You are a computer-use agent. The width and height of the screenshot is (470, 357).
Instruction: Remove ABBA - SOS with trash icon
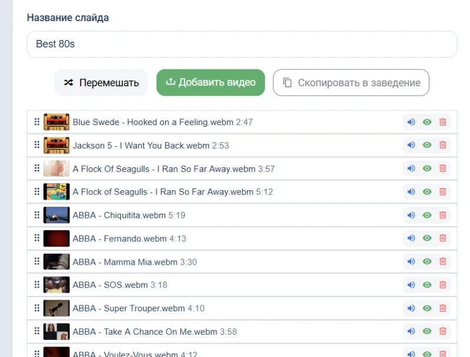pyautogui.click(x=443, y=285)
